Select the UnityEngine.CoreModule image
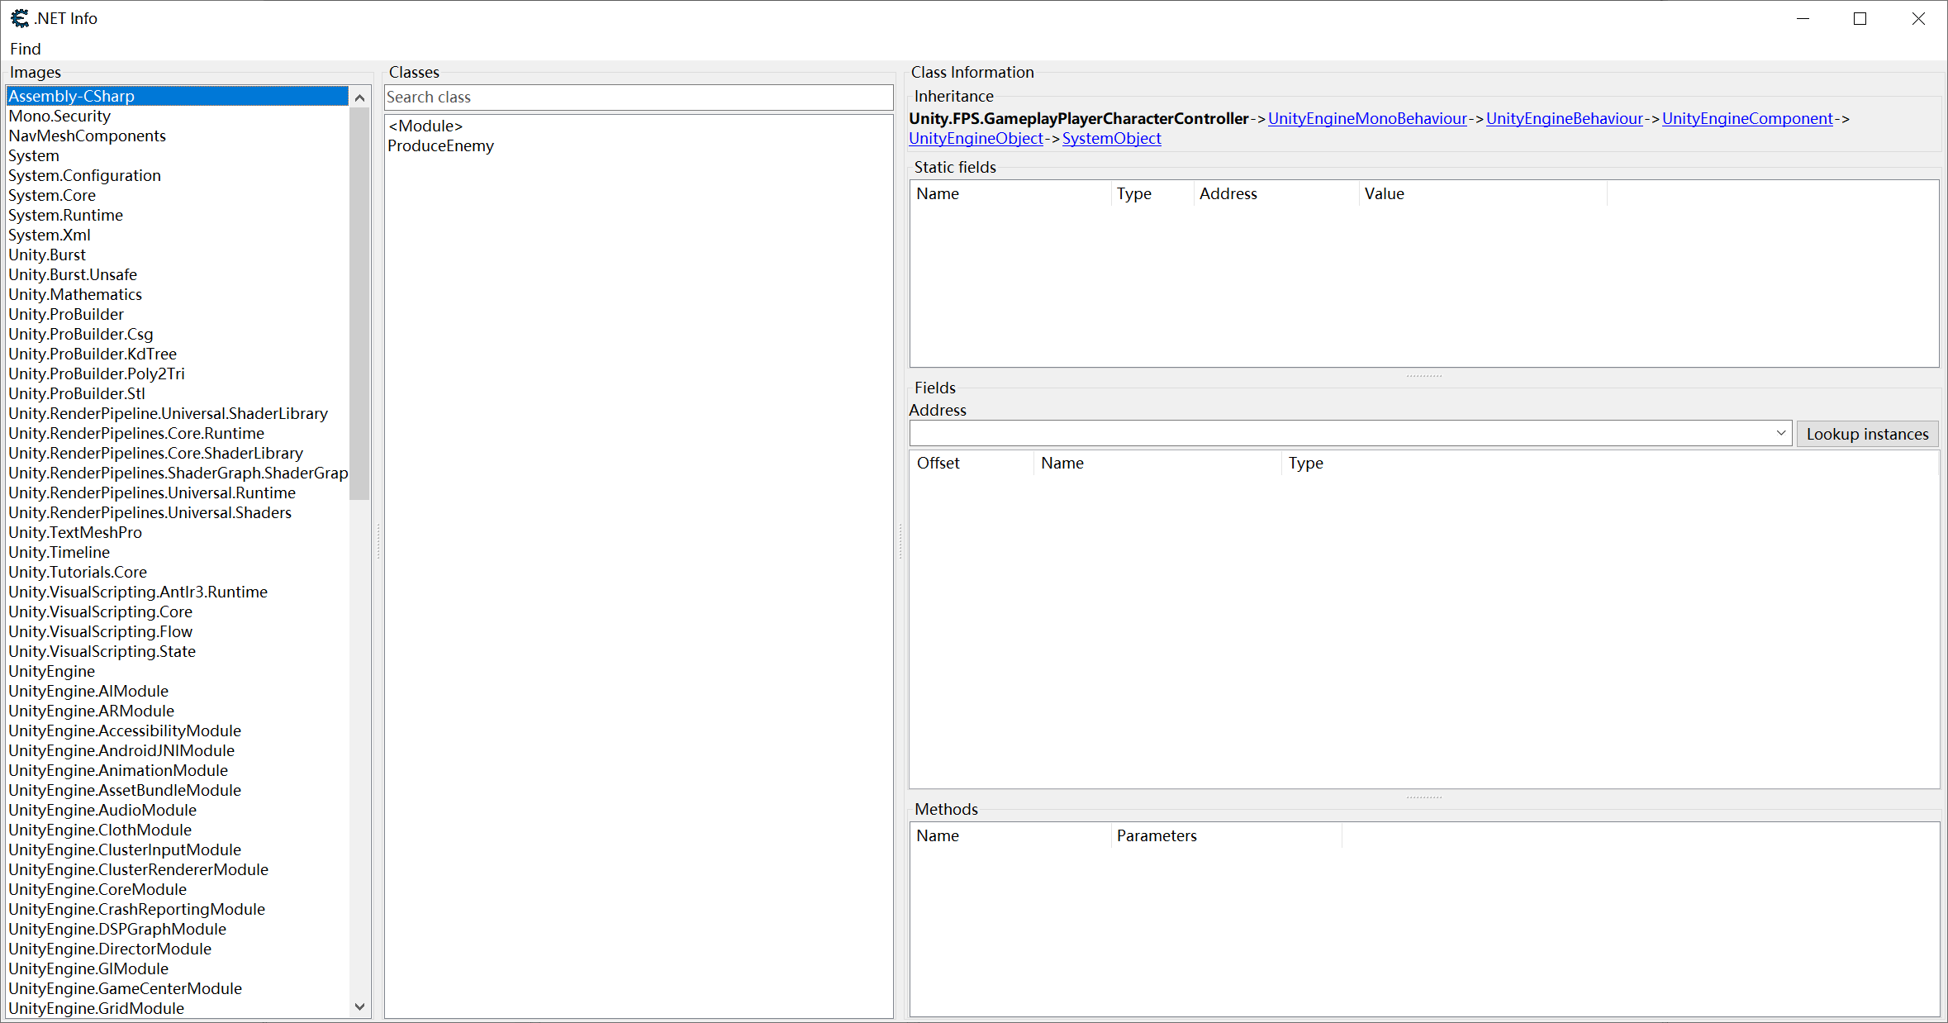 (x=97, y=890)
